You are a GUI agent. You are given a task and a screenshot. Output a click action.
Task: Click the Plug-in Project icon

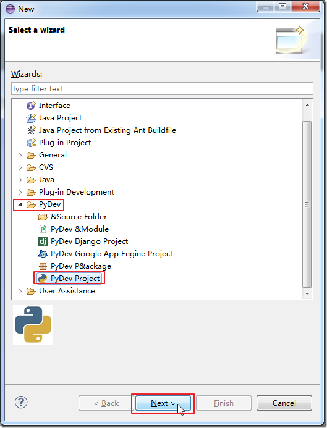[x=31, y=143]
